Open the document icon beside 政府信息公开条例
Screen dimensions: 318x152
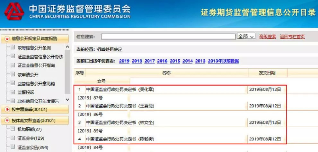click(13, 47)
